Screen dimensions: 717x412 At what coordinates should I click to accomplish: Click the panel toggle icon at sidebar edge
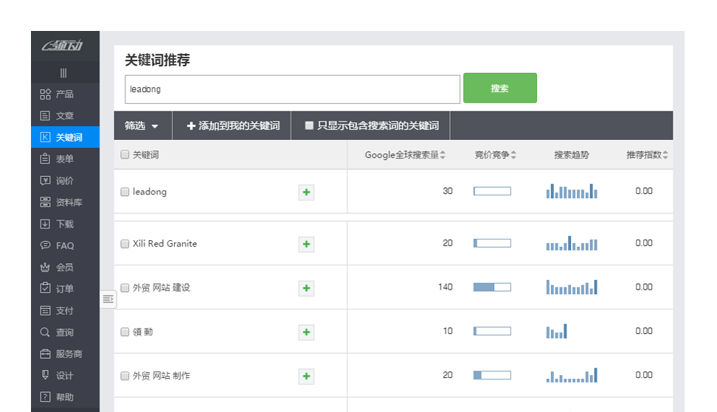pyautogui.click(x=108, y=298)
